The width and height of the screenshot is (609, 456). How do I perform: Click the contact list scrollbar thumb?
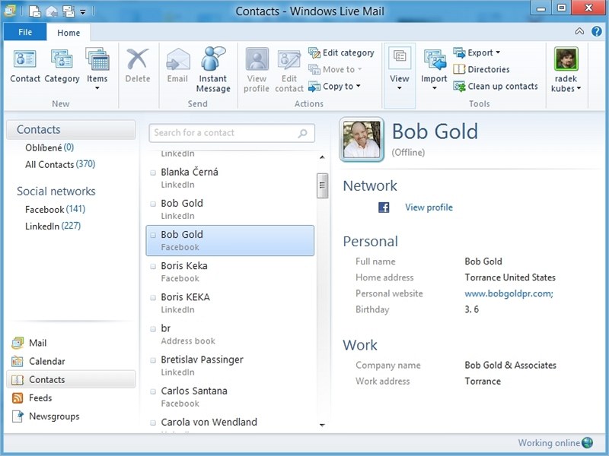coord(322,185)
